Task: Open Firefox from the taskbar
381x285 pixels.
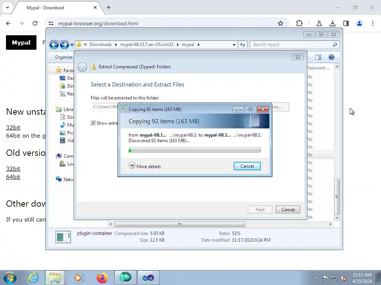Action: (102, 278)
